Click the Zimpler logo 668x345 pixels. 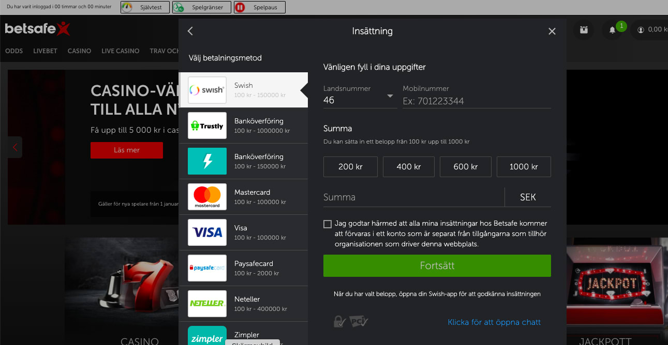point(207,336)
